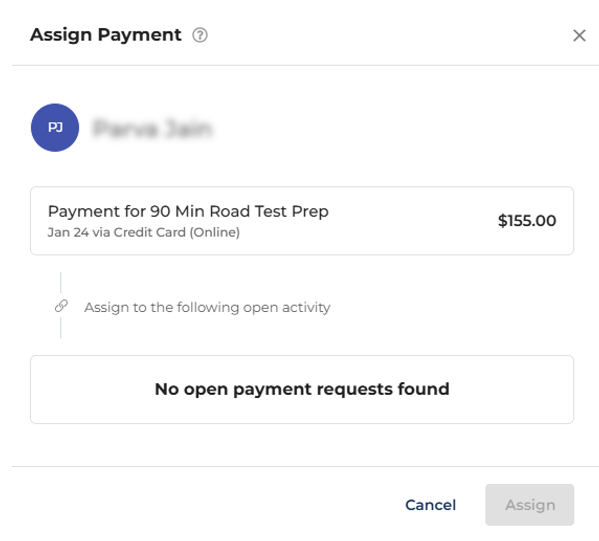
Task: Click the blurred customer name beside the avatar
Action: 153,128
